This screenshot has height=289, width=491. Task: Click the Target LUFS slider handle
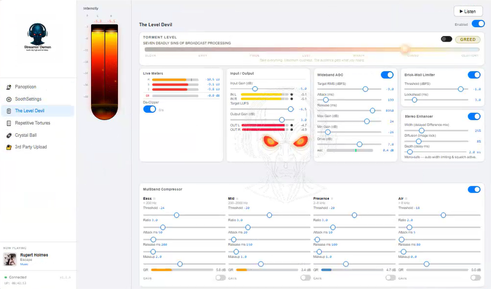(x=290, y=109)
